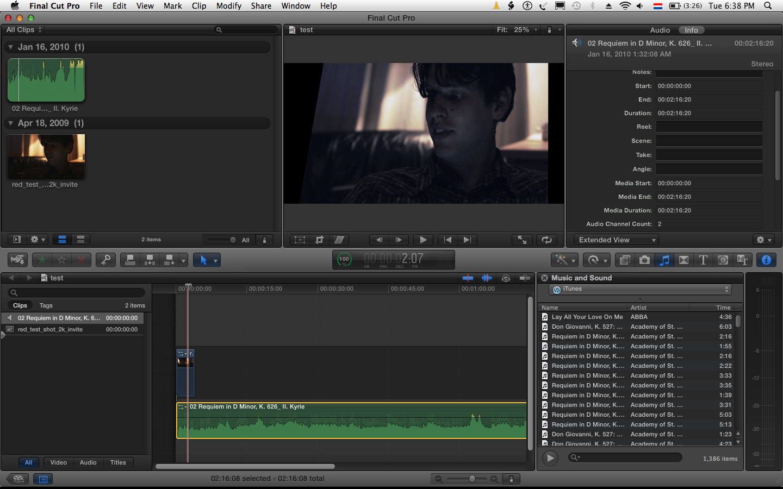Image resolution: width=783 pixels, height=489 pixels.
Task: Open the Mark menu
Action: point(173,6)
